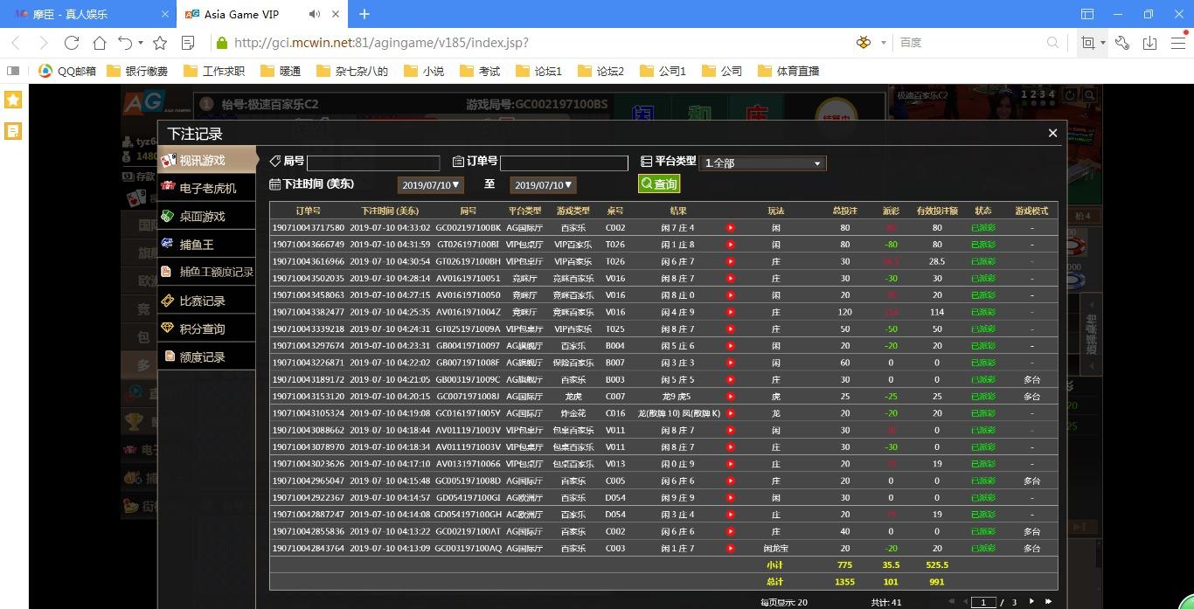Bookmark this page with the star icon
This screenshot has width=1194, height=609.
160,42
